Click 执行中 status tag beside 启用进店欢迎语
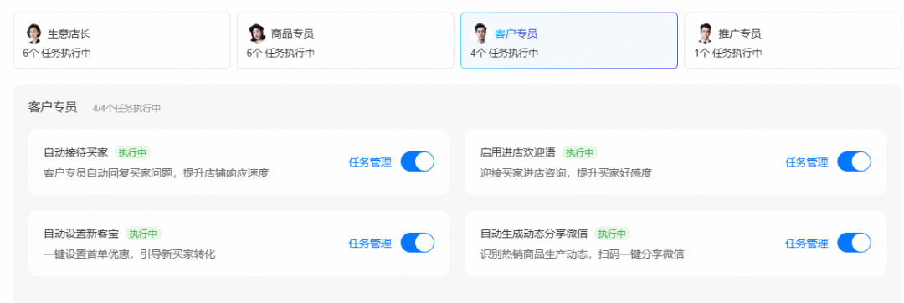The width and height of the screenshot is (904, 303). 580,152
